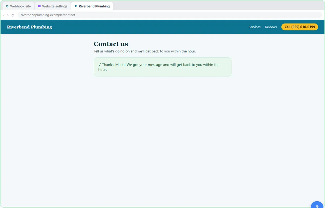Select the Riverbend Plumbing browser tab

(x=92, y=6)
